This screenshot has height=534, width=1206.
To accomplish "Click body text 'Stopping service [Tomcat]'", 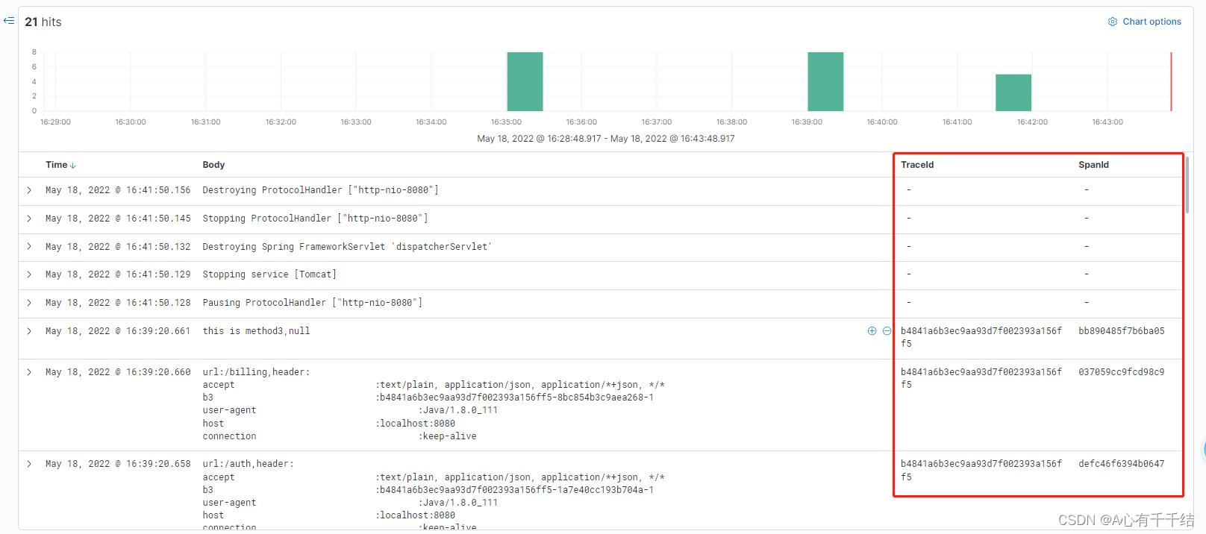I will (x=269, y=274).
